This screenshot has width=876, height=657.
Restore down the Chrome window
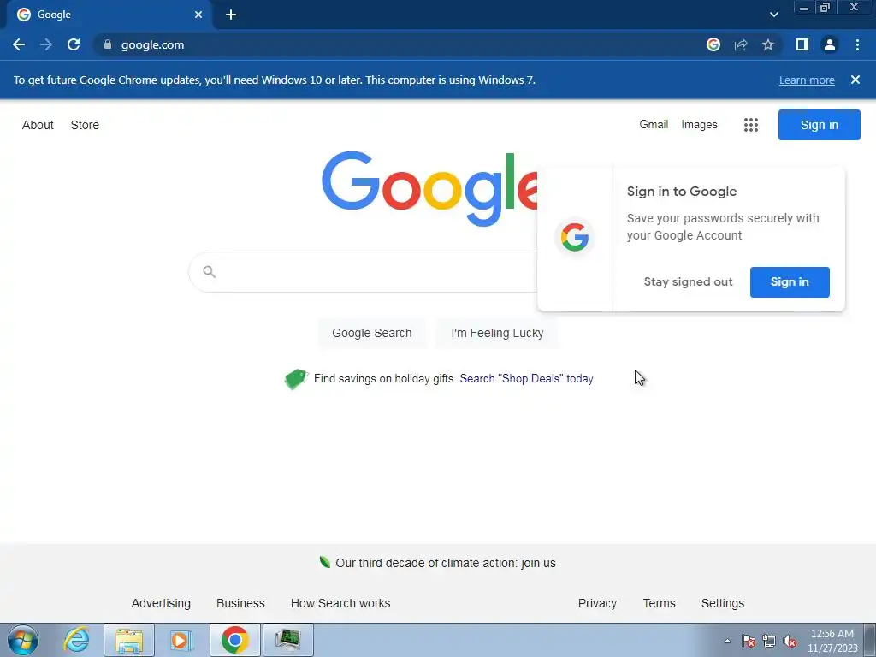click(825, 8)
